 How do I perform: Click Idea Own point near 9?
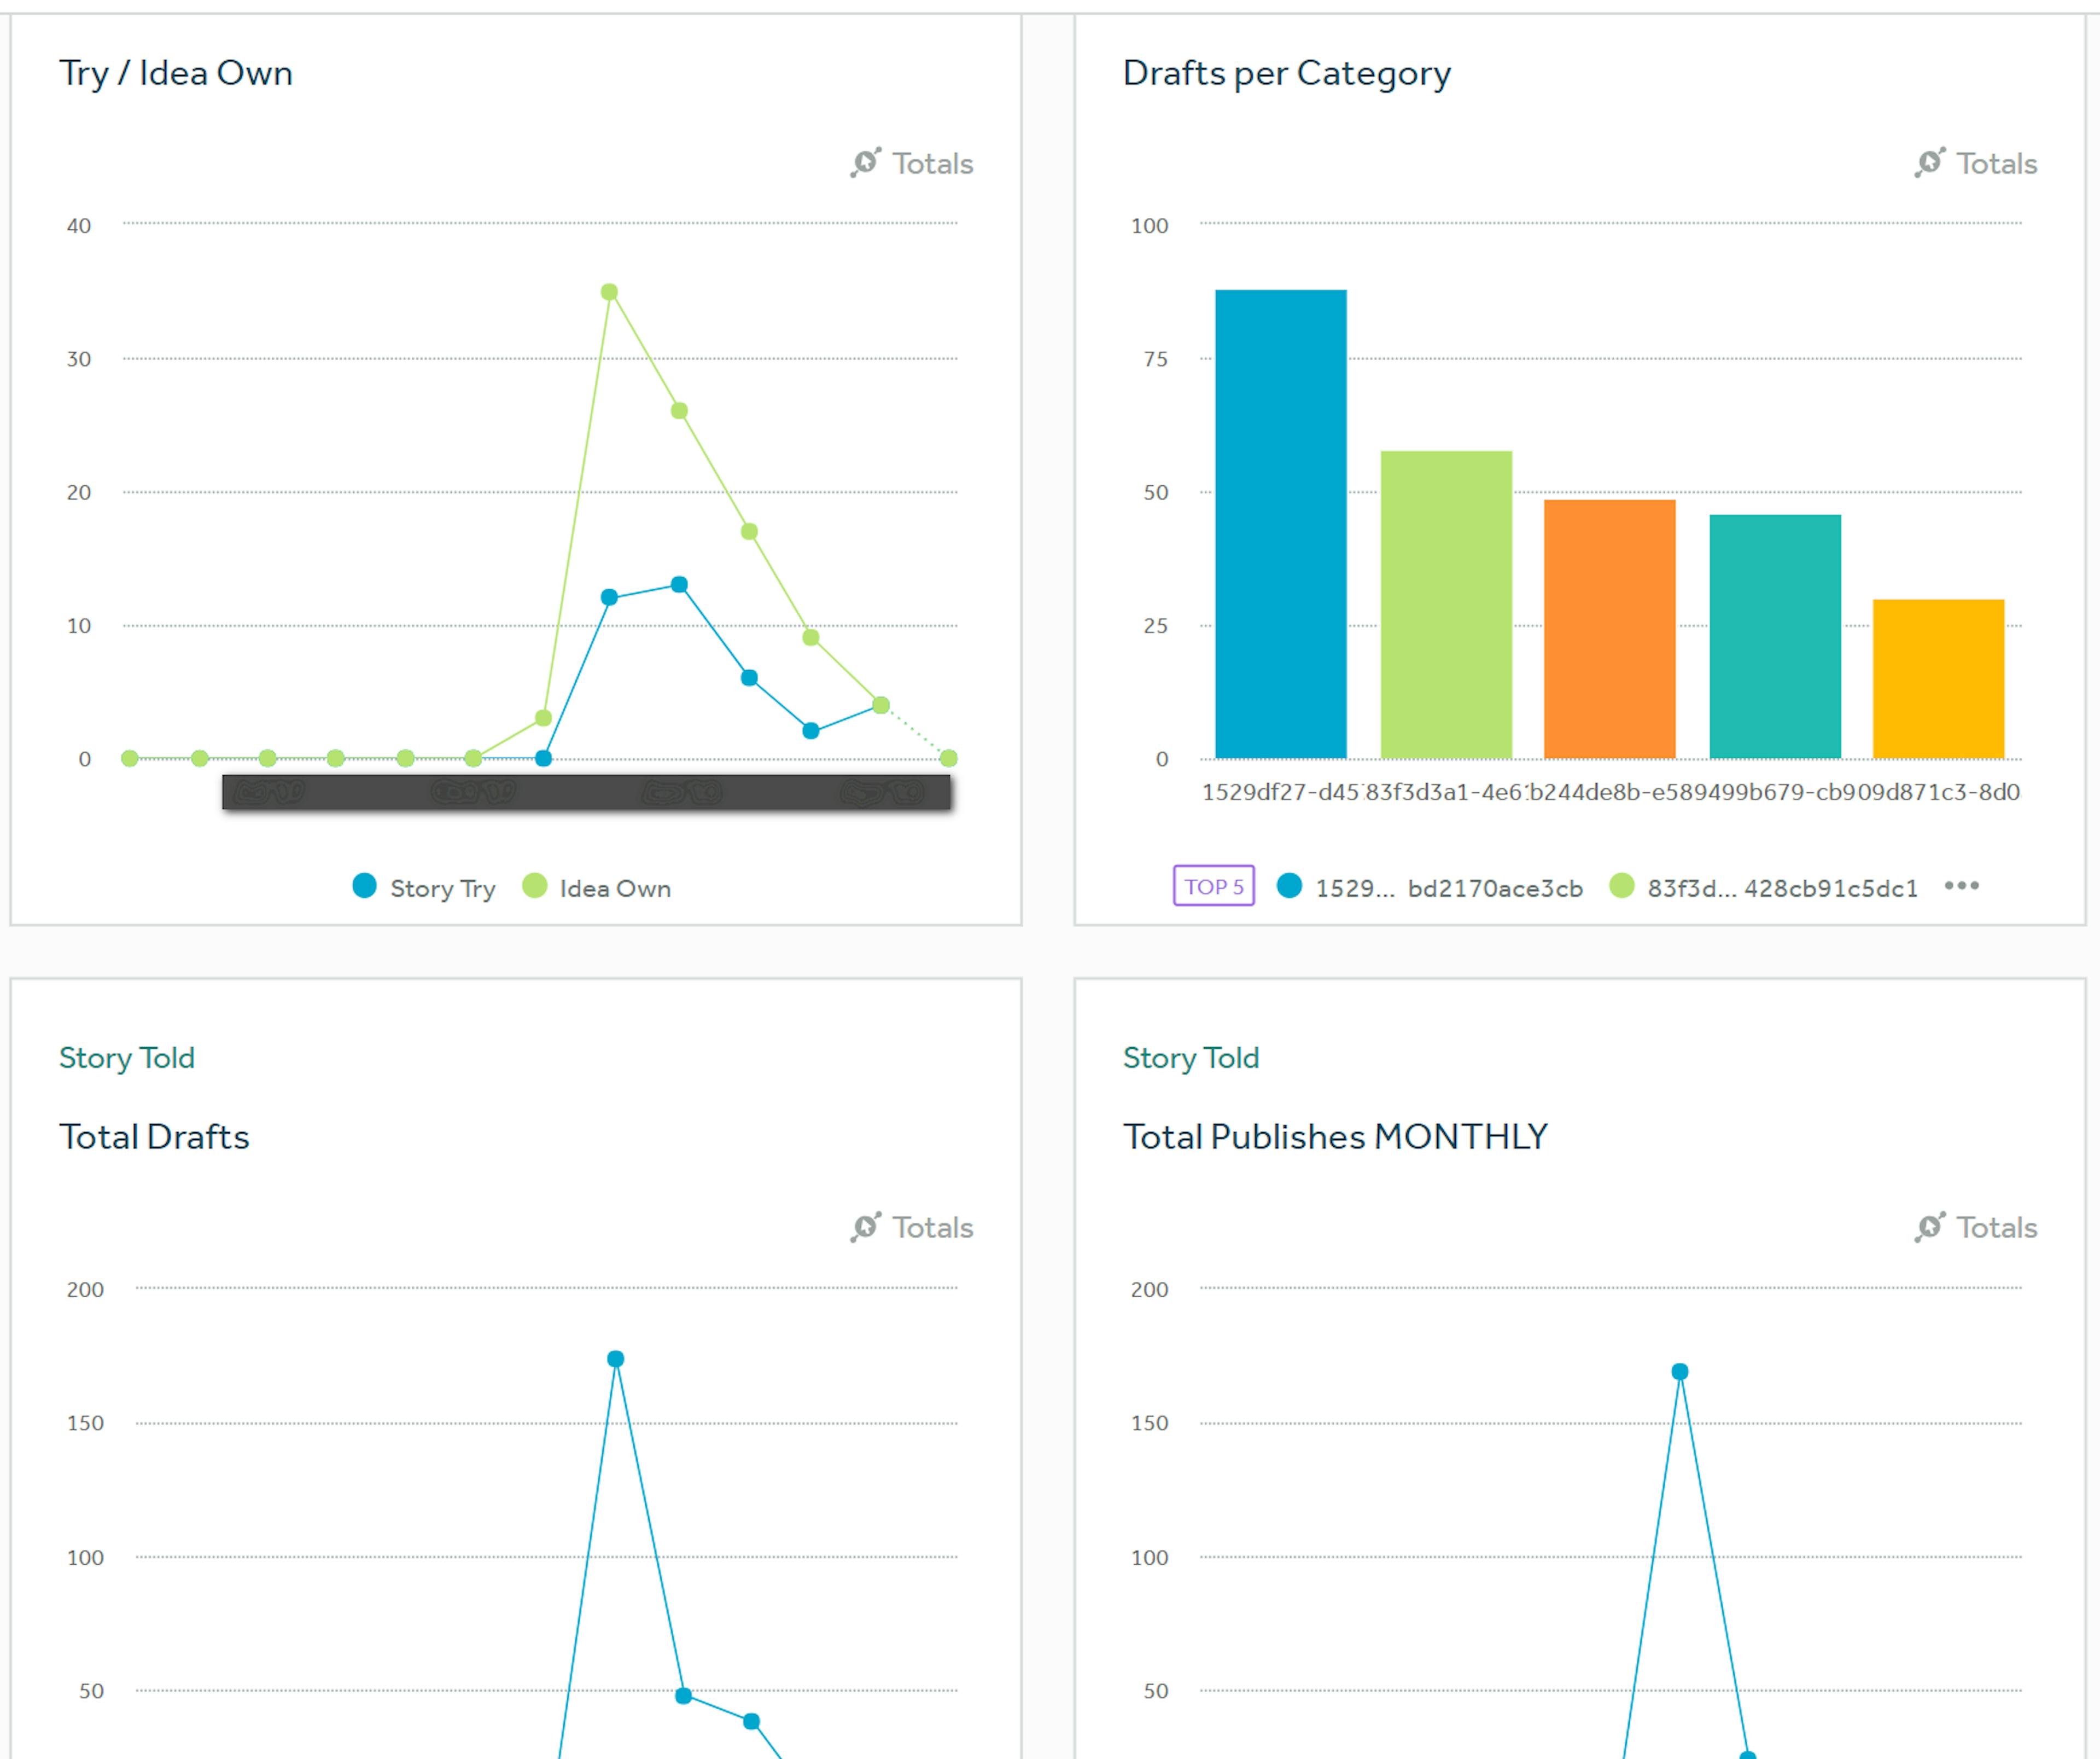(x=811, y=637)
